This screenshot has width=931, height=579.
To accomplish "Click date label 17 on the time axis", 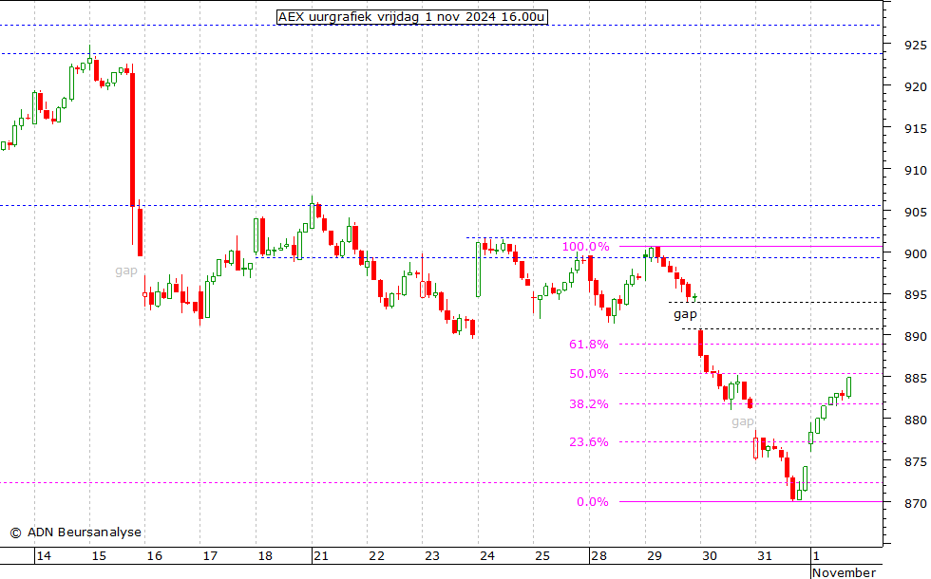I will pyautogui.click(x=210, y=556).
